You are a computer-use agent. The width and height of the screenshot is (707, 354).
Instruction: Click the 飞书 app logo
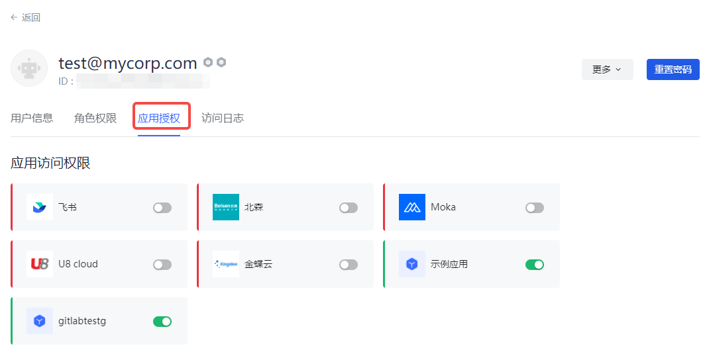[40, 207]
